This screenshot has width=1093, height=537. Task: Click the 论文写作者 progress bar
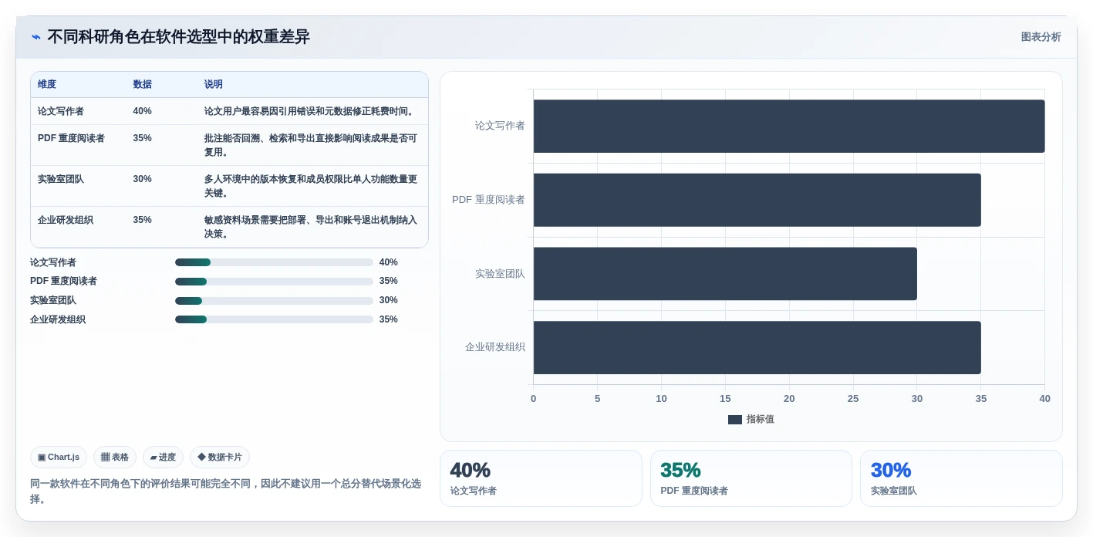click(x=274, y=262)
